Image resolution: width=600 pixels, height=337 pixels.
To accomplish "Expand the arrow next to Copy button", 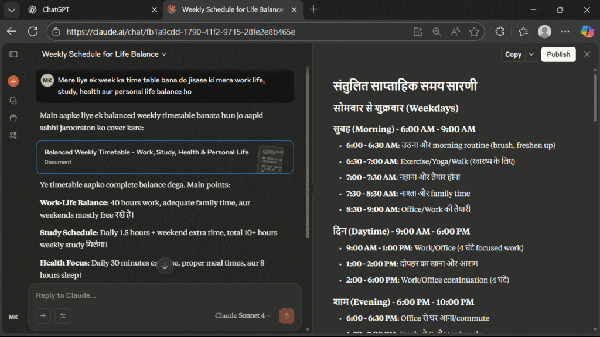I will [x=531, y=54].
